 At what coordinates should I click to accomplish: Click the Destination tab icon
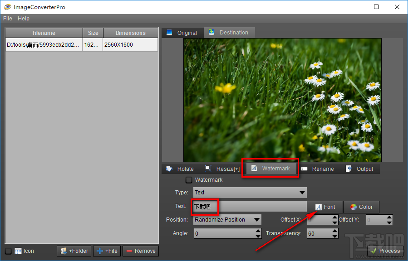pos(211,32)
